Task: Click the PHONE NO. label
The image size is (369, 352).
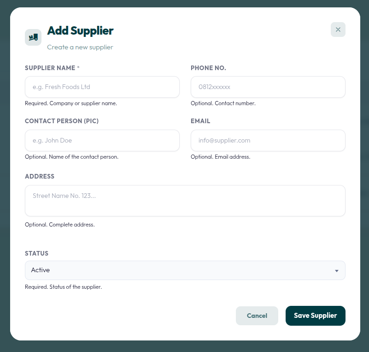Action: [x=208, y=68]
